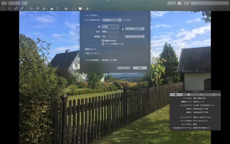
Task: Open the ピクセル/インチ resolution unit dropdown
Action: point(134,37)
